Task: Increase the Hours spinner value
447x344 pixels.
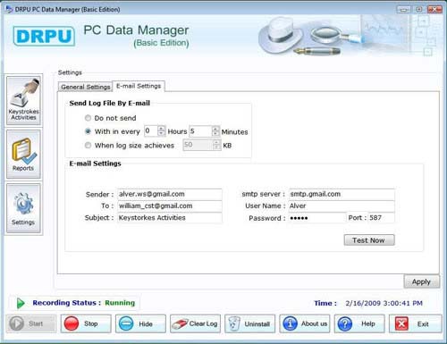Action: coord(162,129)
